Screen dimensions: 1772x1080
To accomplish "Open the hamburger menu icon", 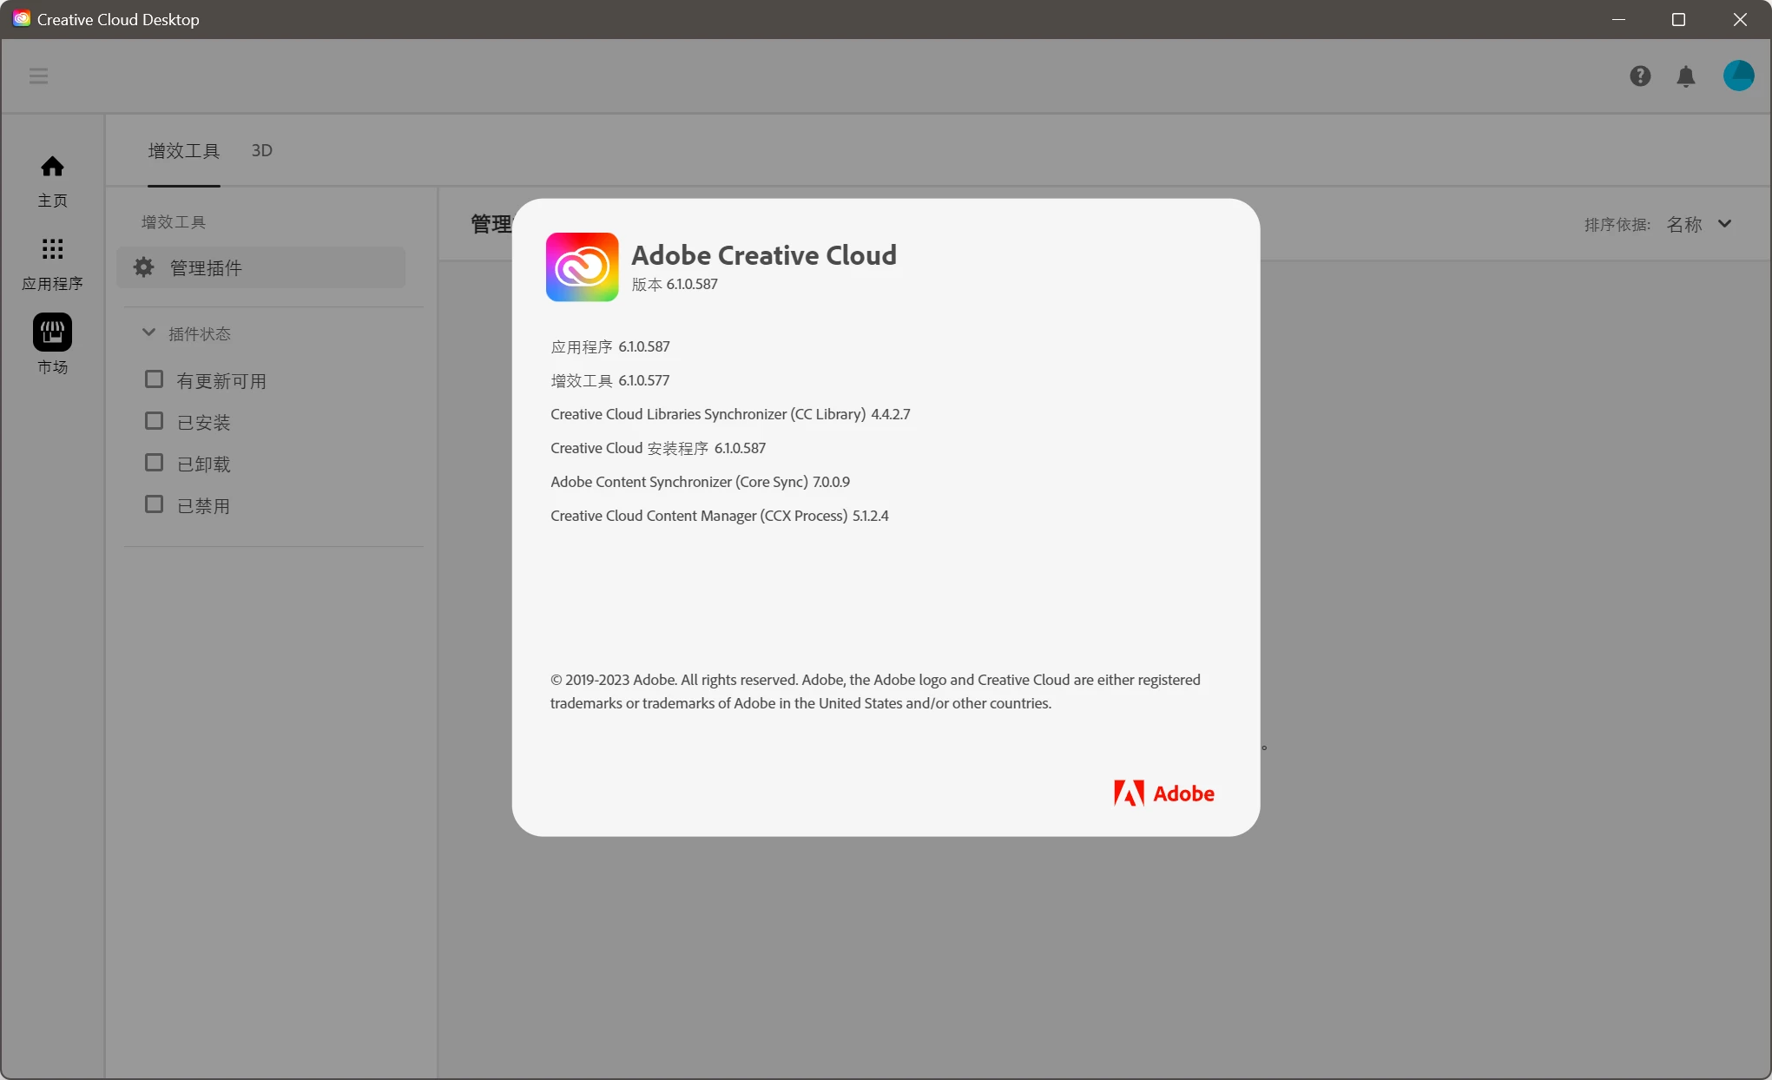I will point(38,76).
